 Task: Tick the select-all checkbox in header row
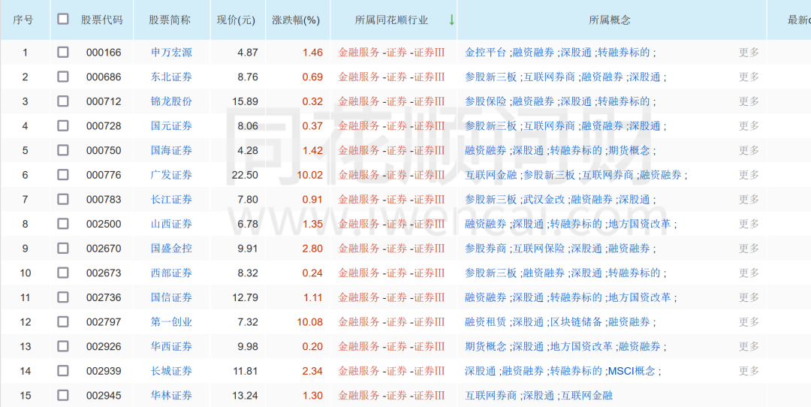(x=62, y=19)
